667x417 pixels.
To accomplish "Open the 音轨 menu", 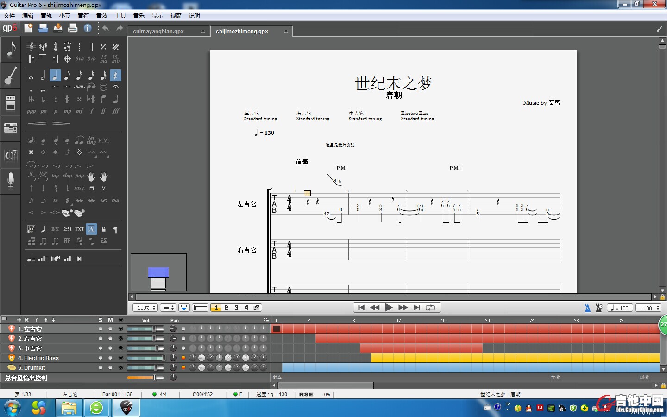I will point(46,15).
